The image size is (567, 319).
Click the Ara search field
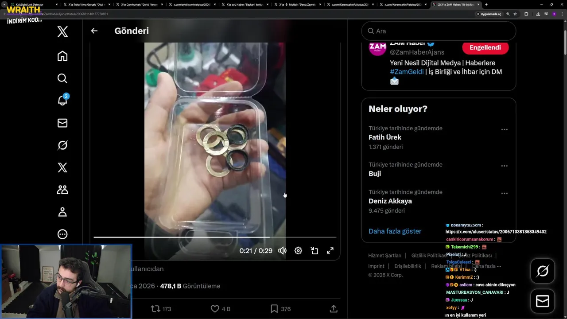pos(439,31)
